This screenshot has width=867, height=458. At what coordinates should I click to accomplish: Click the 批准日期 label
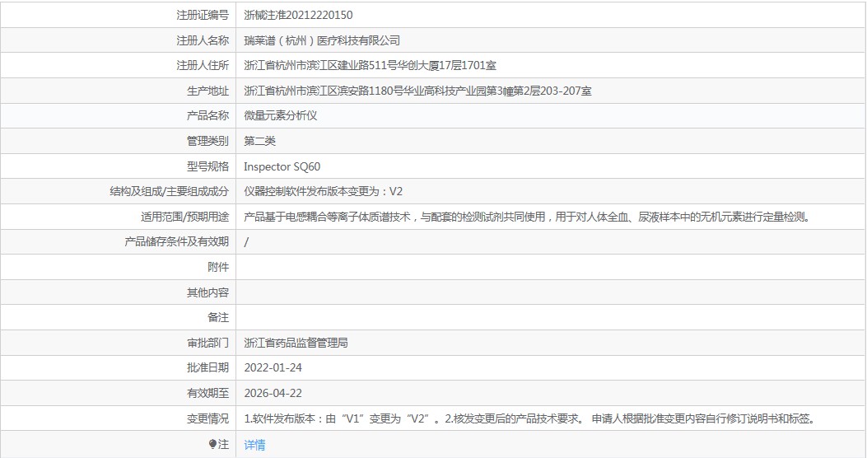click(207, 368)
